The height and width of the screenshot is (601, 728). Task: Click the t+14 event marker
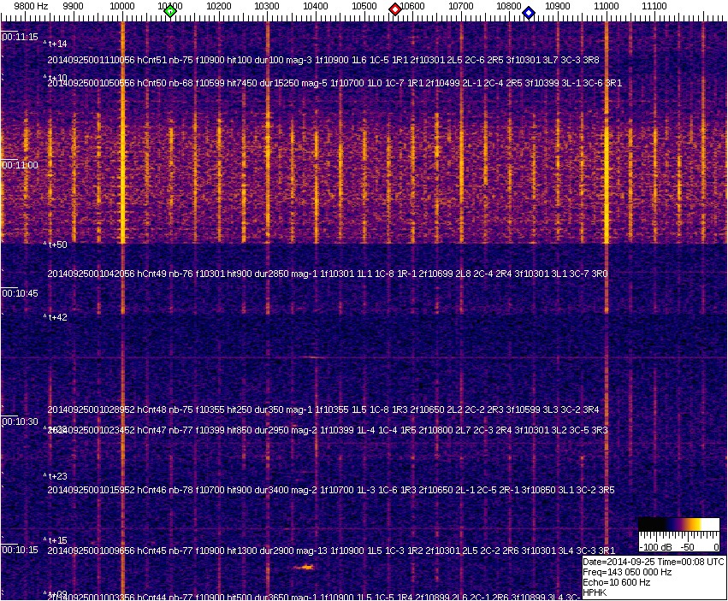point(56,44)
